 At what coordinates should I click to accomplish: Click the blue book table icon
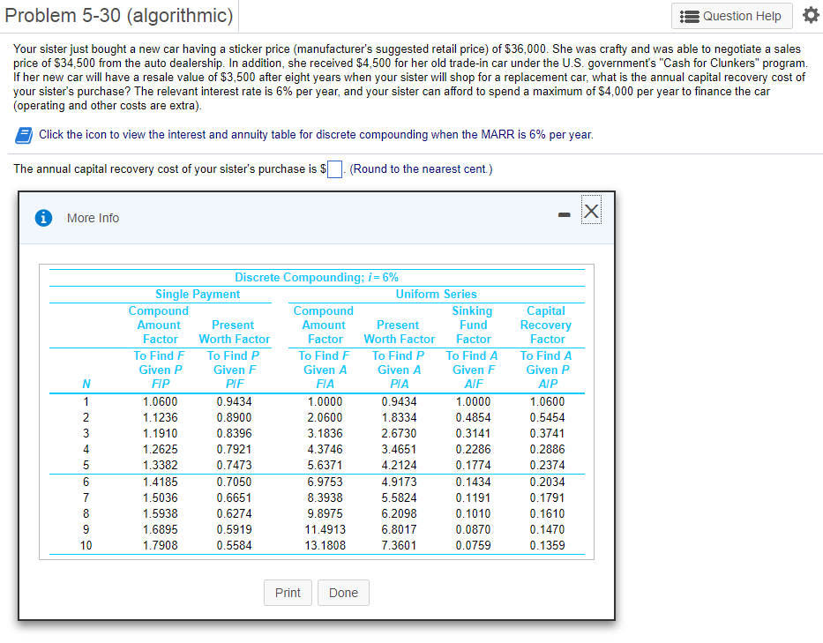click(x=23, y=135)
